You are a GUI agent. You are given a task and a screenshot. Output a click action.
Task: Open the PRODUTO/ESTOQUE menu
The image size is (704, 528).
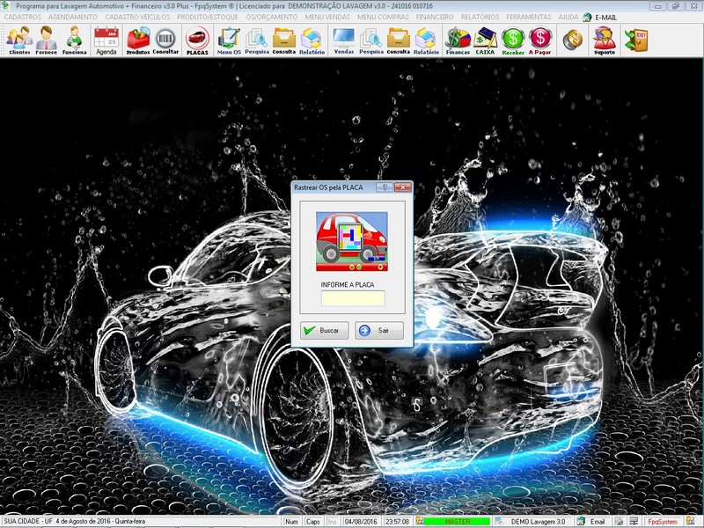tap(208, 17)
